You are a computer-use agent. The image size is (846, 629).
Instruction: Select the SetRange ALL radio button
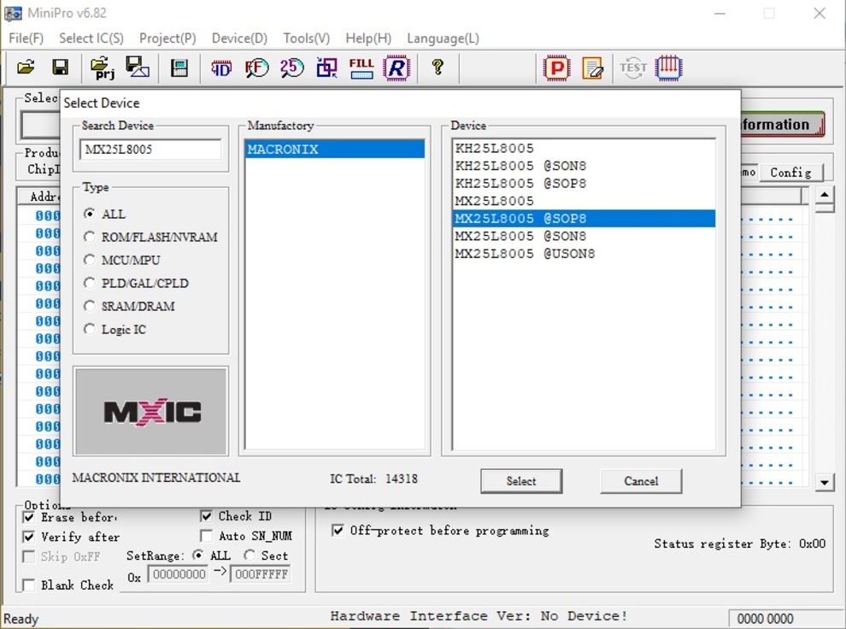198,556
